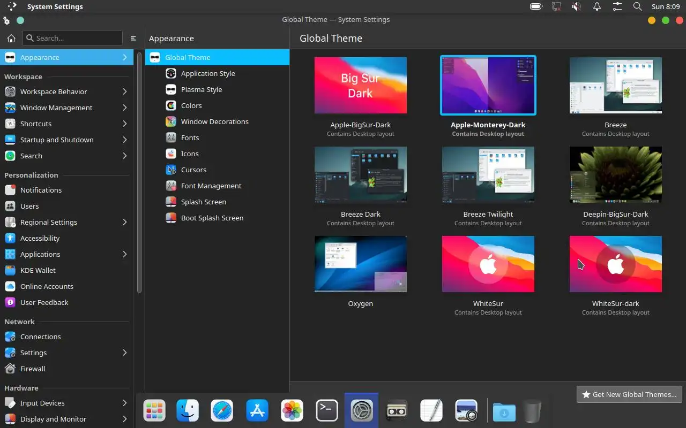Open the hamburger menu next to search field
The width and height of the screenshot is (686, 428).
click(133, 38)
